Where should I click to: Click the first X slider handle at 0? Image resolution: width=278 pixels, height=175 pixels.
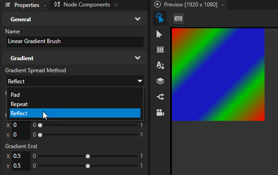(x=40, y=125)
